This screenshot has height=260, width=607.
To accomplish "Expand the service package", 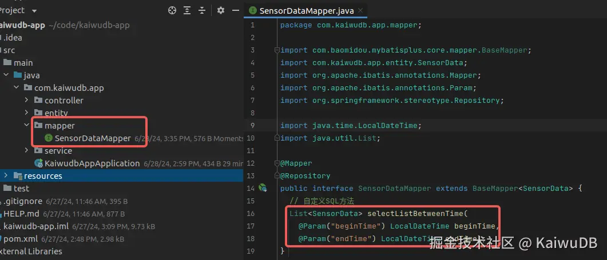I will (27, 151).
